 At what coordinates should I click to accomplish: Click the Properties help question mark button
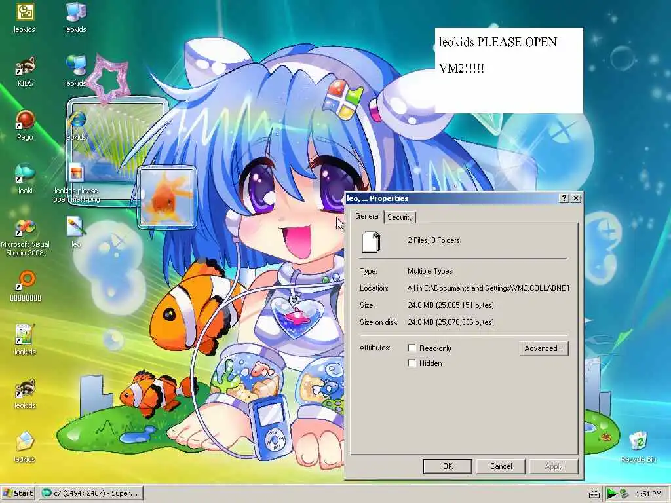pos(564,198)
